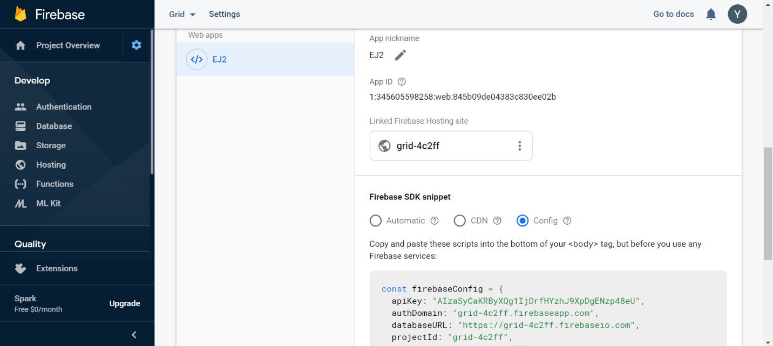Image resolution: width=773 pixels, height=346 pixels.
Task: Click the Firebase logo
Action: click(21, 14)
